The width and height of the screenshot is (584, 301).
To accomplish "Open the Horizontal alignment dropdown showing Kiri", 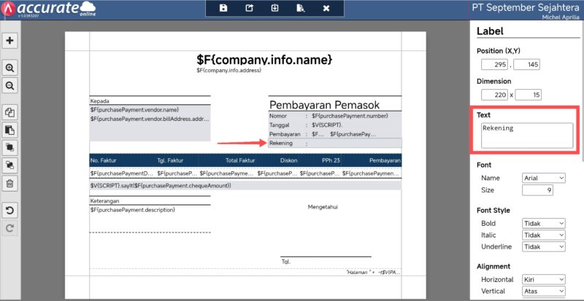I will click(x=544, y=280).
